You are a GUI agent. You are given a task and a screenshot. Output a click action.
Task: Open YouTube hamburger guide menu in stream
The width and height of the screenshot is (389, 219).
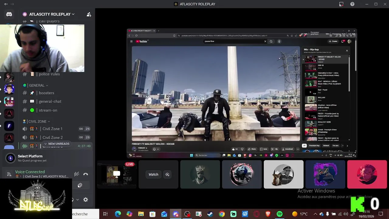[x=131, y=41]
